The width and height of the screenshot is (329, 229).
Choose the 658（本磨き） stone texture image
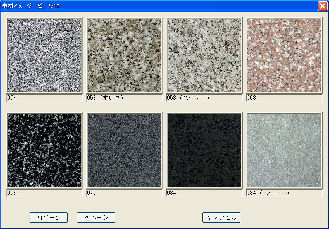coord(125,55)
